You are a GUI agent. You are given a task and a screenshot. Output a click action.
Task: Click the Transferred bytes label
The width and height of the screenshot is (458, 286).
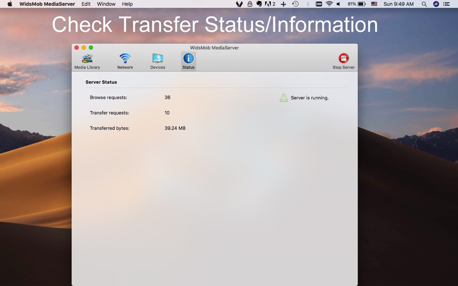(109, 128)
